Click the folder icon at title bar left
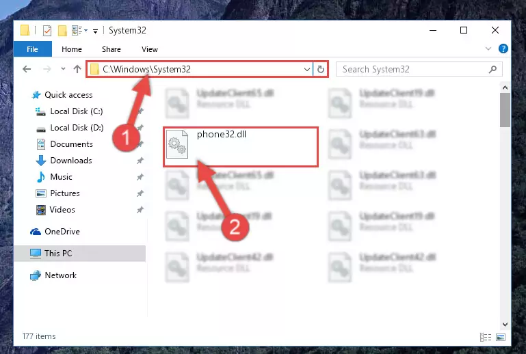This screenshot has width=526, height=354. tap(25, 30)
